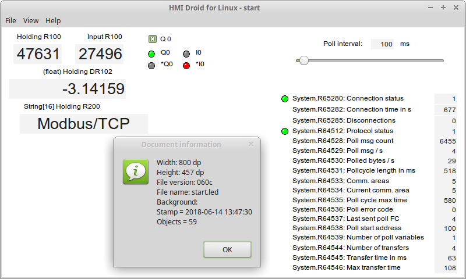This screenshot has width=466, height=279.
Task: Click the poll interval slider handle
Action: click(x=303, y=60)
